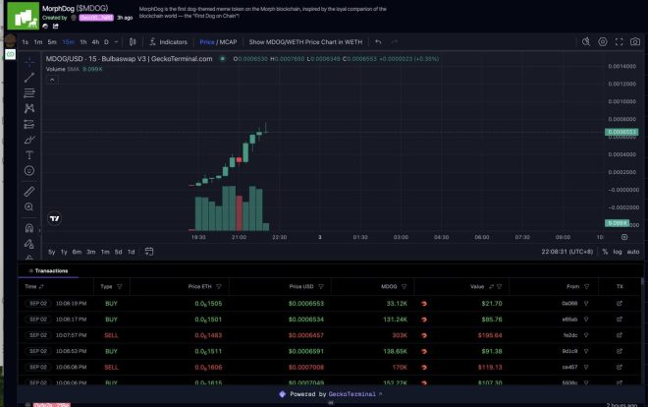
Task: Open the go-to-date calendar
Action: [149, 252]
